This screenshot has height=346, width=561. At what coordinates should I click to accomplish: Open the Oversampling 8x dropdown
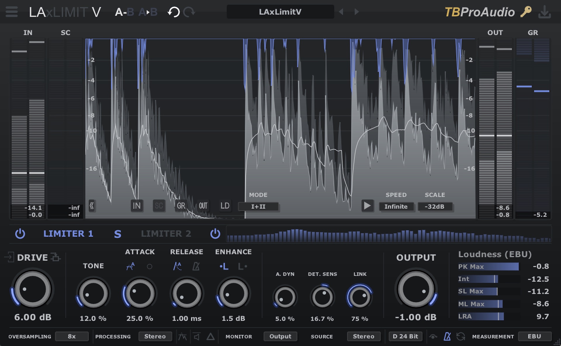tap(72, 336)
